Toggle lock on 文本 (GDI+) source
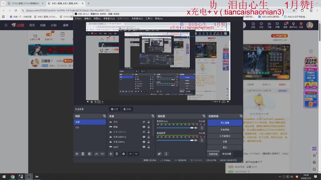Screen dimensions: 321x180 (148, 142)
